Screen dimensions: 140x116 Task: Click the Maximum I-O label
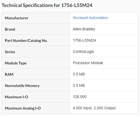[x=16, y=97]
